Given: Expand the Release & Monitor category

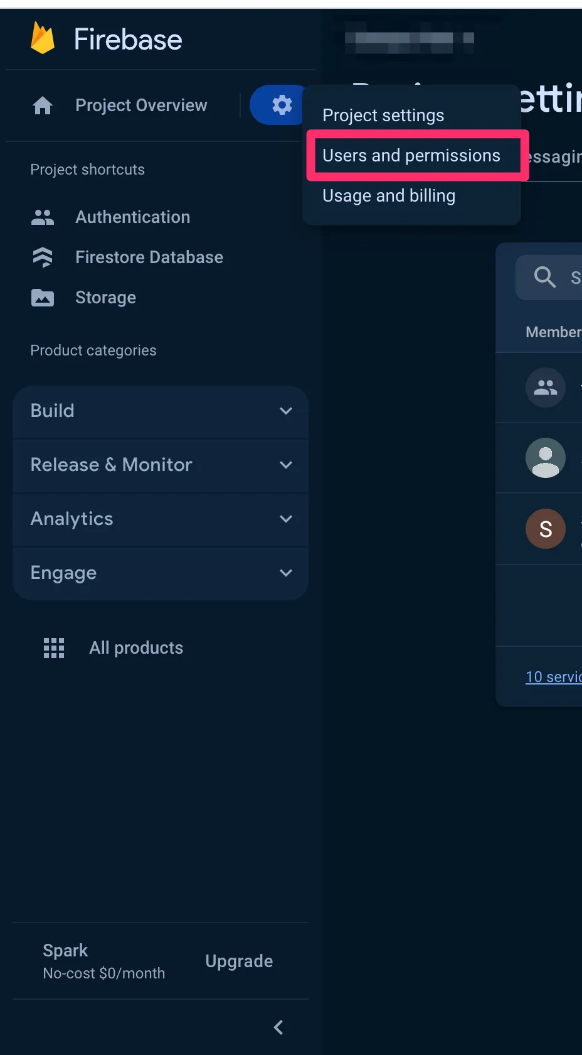Looking at the screenshot, I should (x=161, y=465).
